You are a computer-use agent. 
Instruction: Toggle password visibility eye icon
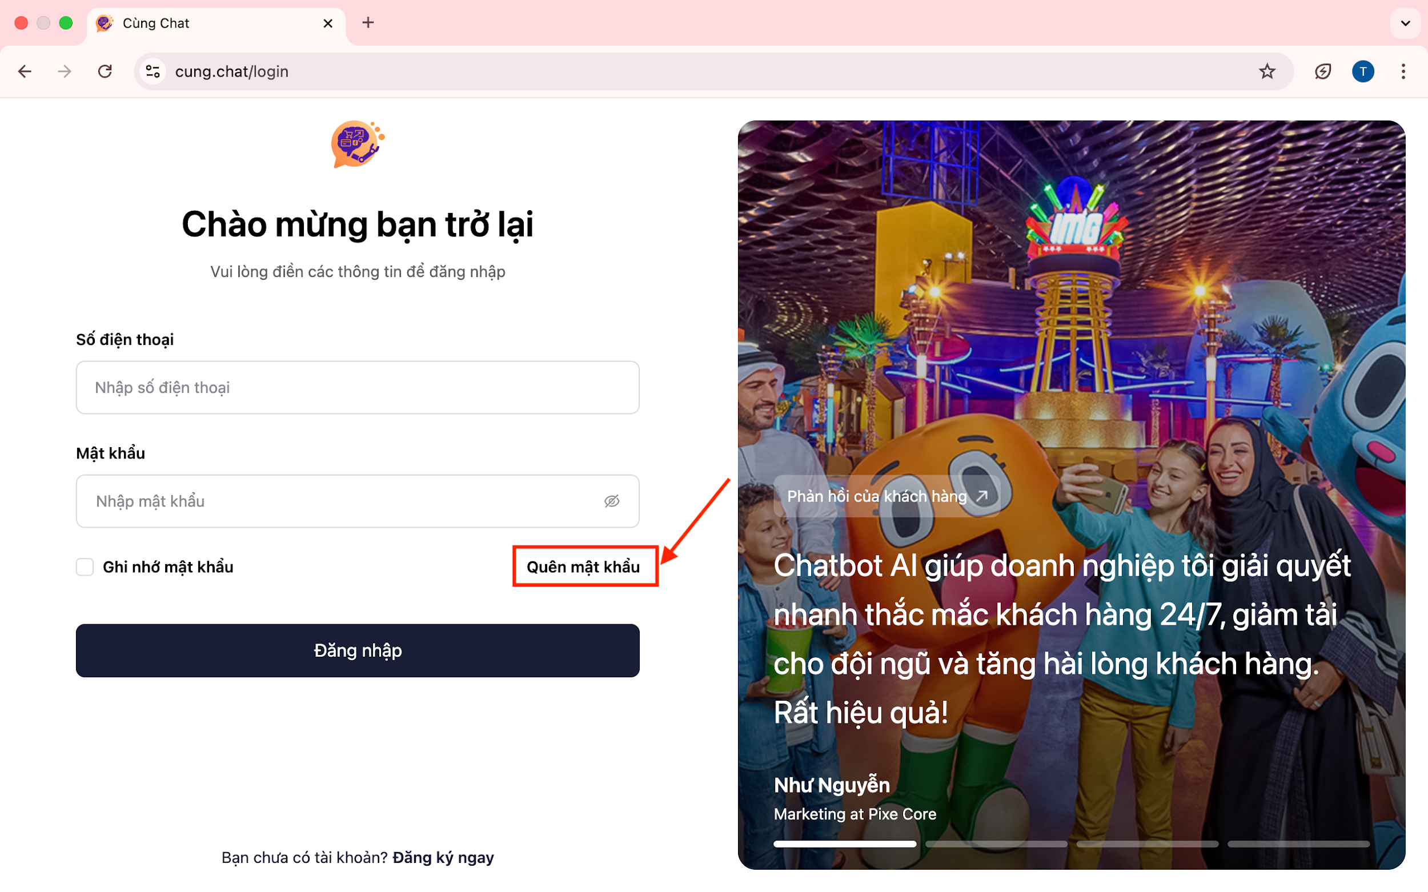pyautogui.click(x=611, y=501)
